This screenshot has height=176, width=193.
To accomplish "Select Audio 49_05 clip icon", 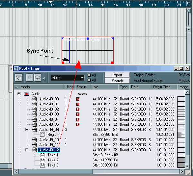I will pyautogui.click(x=35, y=124).
